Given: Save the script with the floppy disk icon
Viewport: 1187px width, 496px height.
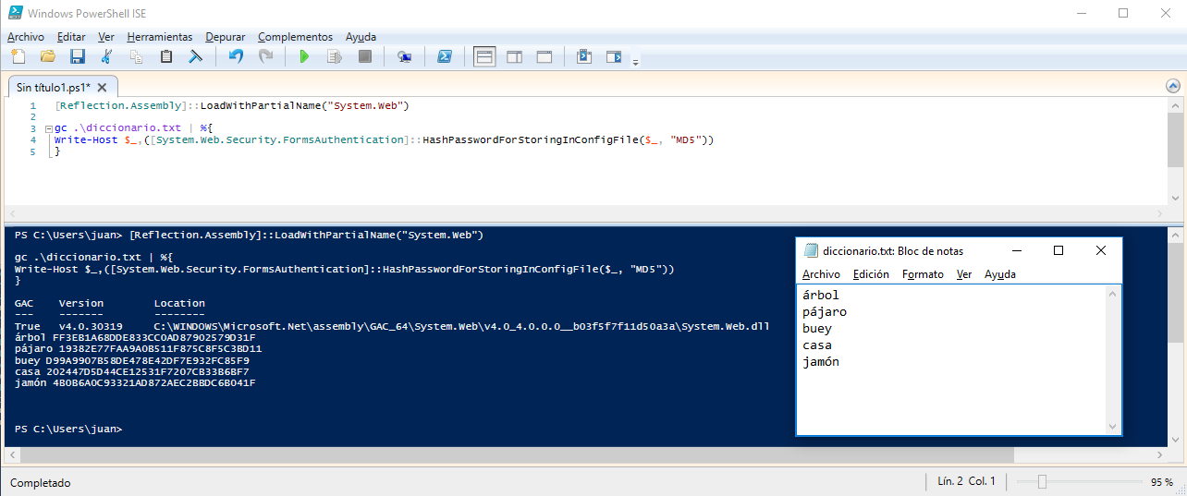Looking at the screenshot, I should (x=78, y=56).
